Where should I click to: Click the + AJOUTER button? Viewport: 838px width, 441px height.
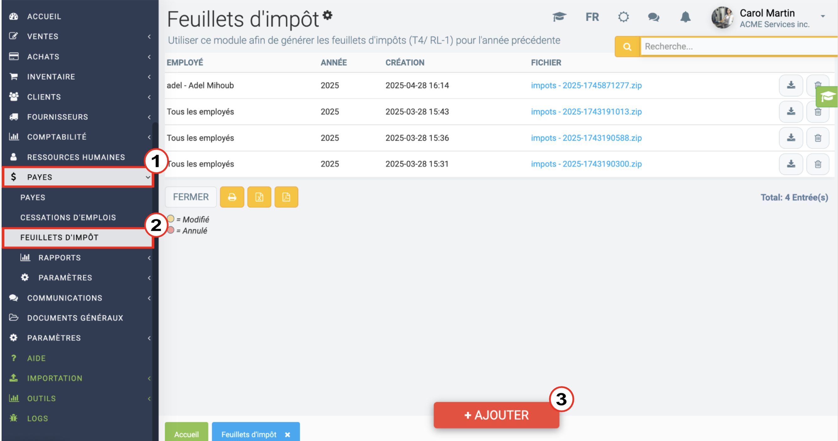[x=496, y=415]
